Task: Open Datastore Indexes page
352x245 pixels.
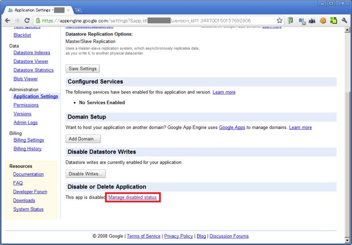Action: [32, 52]
